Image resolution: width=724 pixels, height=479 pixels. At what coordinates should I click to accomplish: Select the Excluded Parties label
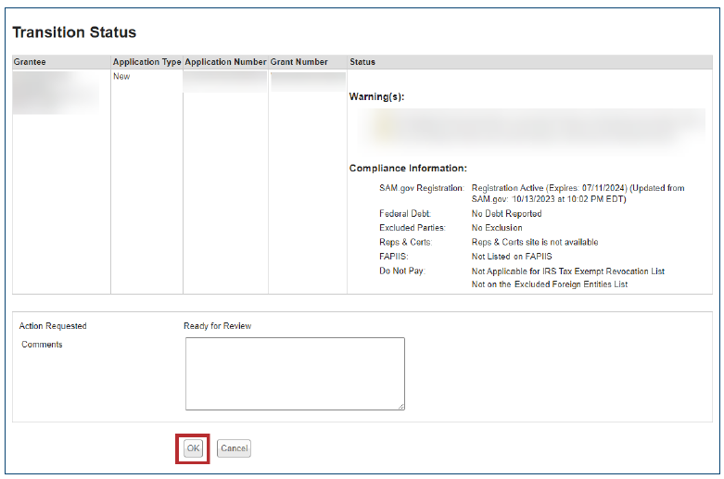[412, 228]
